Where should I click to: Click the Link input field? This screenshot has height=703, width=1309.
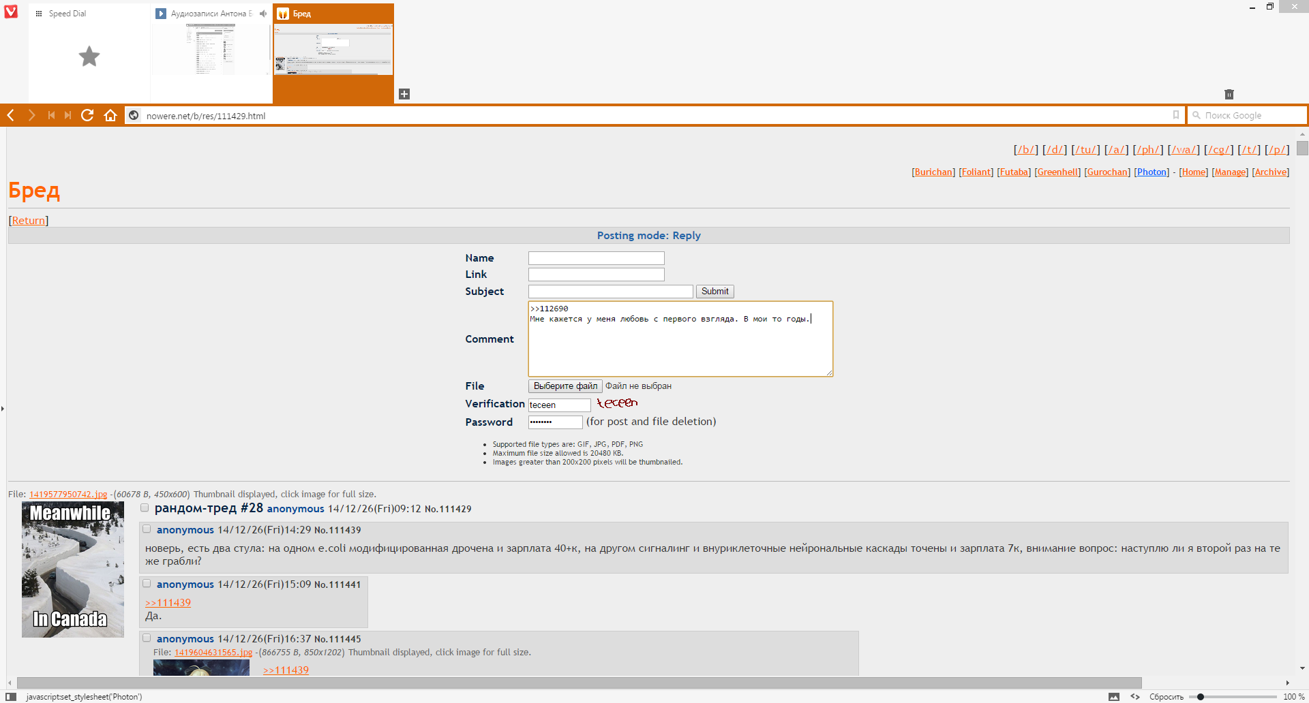pos(597,275)
